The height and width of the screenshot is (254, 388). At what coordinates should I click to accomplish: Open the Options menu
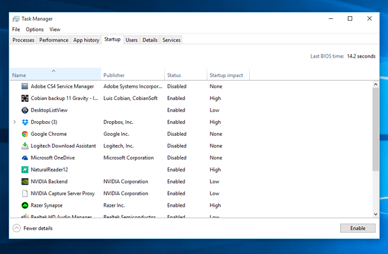[x=35, y=30]
